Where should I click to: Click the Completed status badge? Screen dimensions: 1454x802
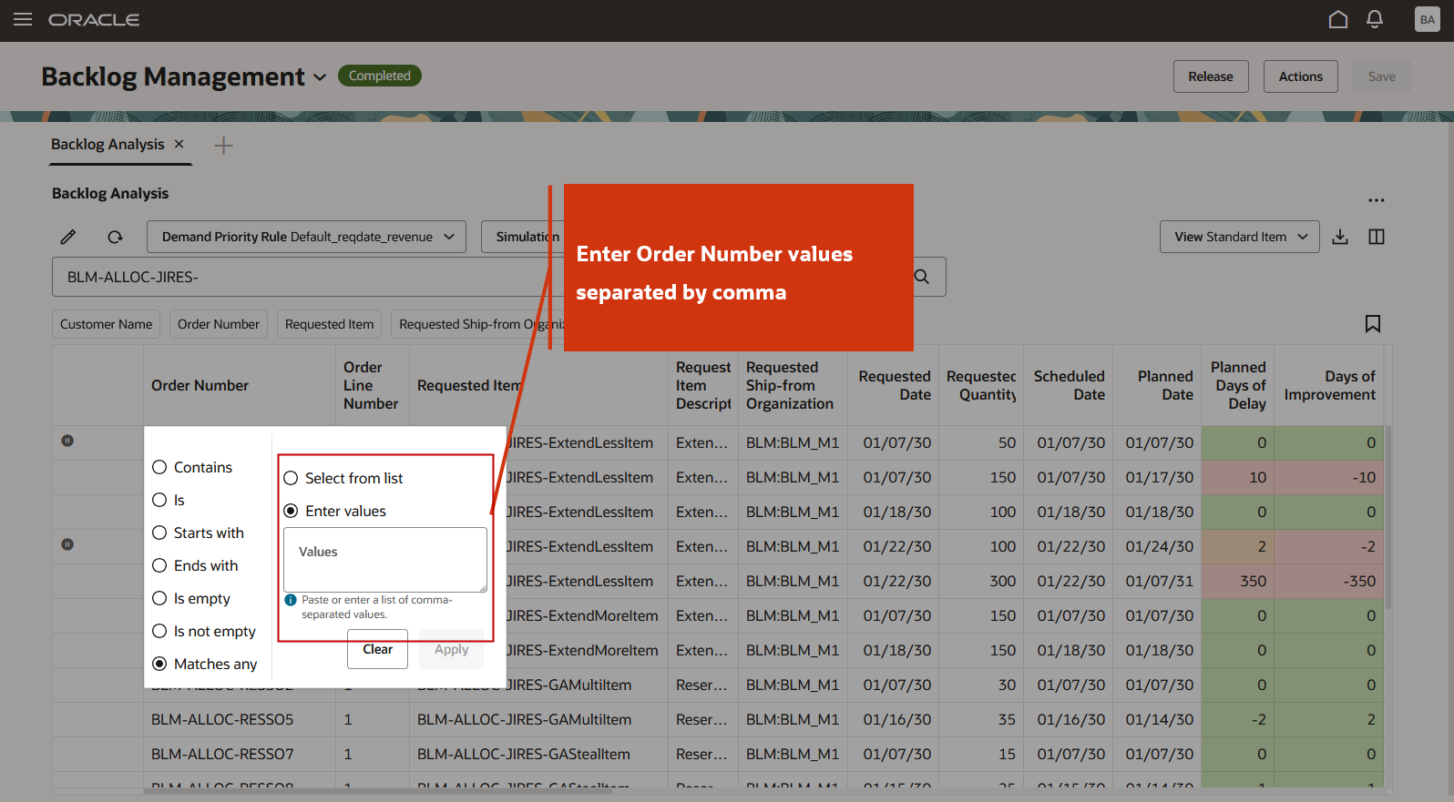pos(380,76)
